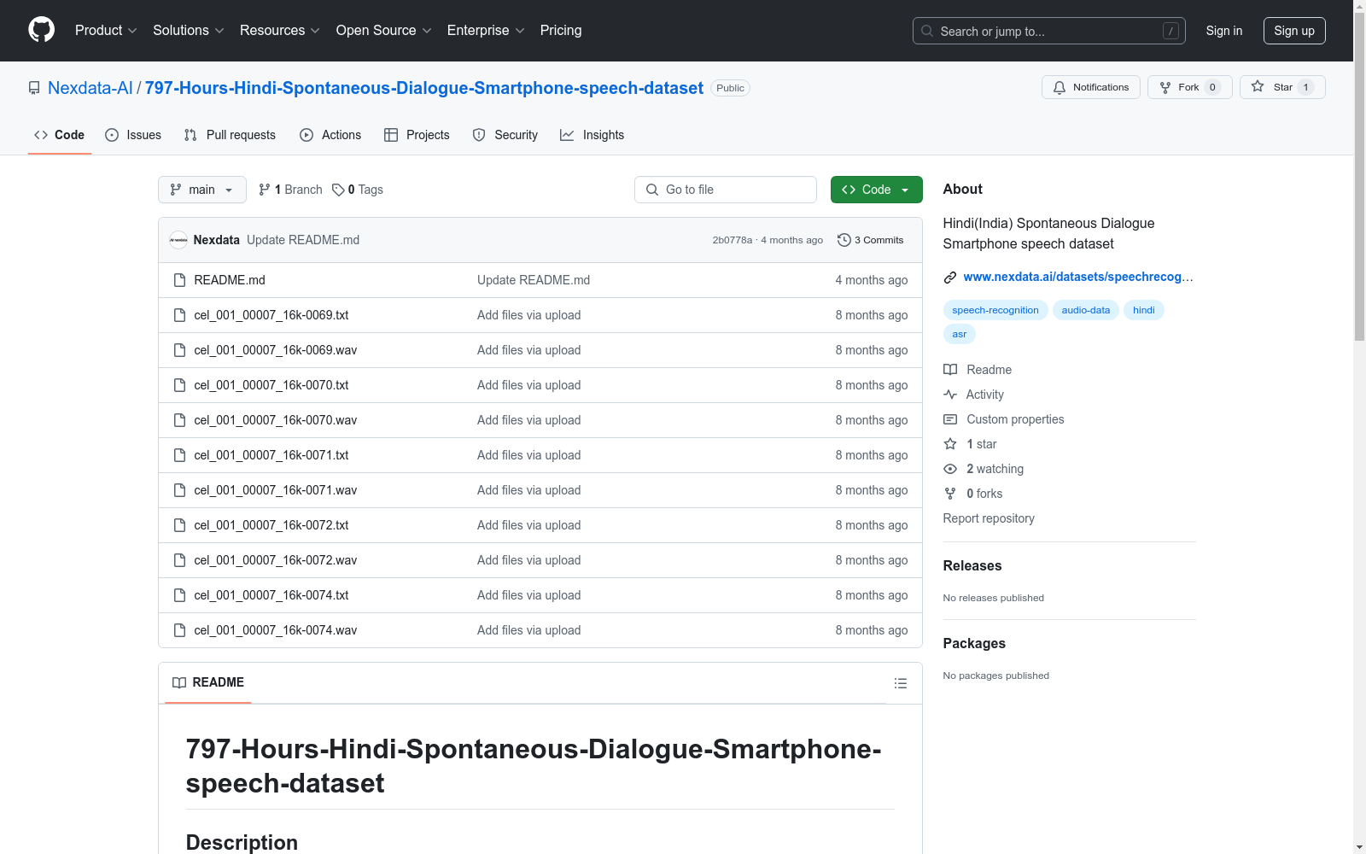Click the Search or jump to field
The height and width of the screenshot is (854, 1366).
click(x=1049, y=31)
